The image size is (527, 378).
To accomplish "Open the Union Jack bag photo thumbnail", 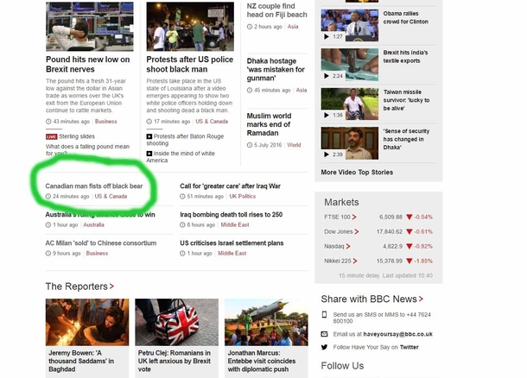I will (177, 322).
